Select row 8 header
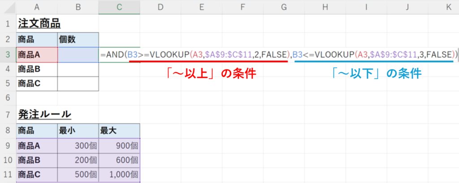This screenshot has height=183, width=459. [8, 131]
